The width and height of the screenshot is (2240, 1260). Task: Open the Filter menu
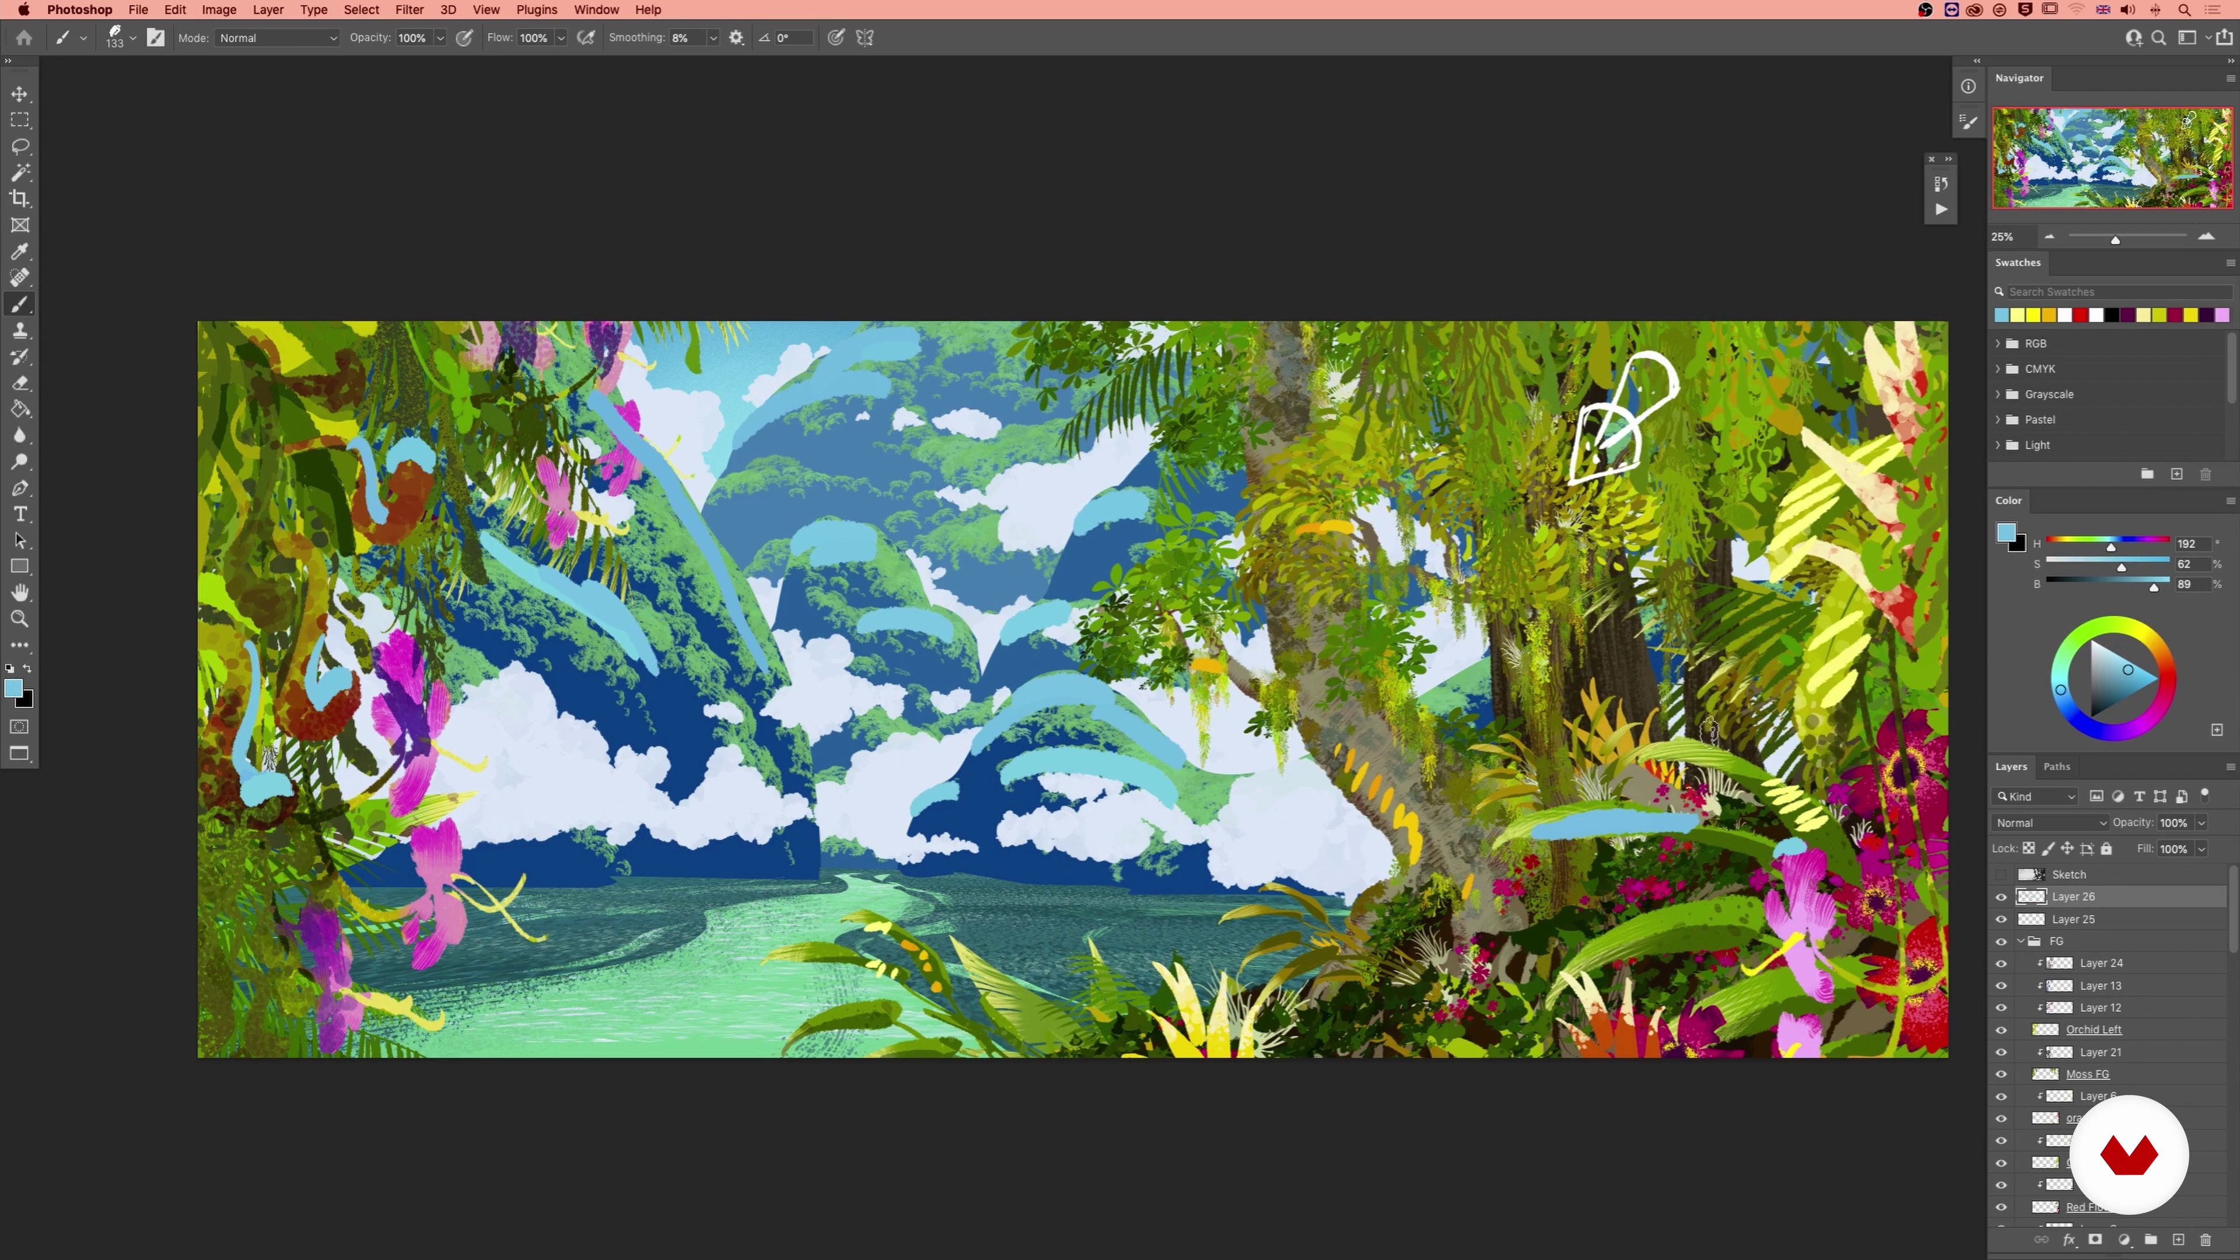409,9
